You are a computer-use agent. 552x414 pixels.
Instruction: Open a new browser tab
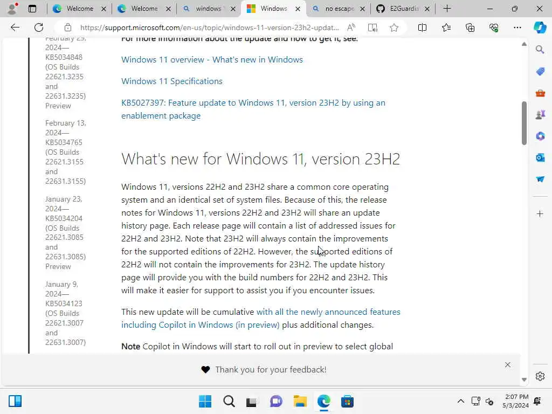pos(447,9)
